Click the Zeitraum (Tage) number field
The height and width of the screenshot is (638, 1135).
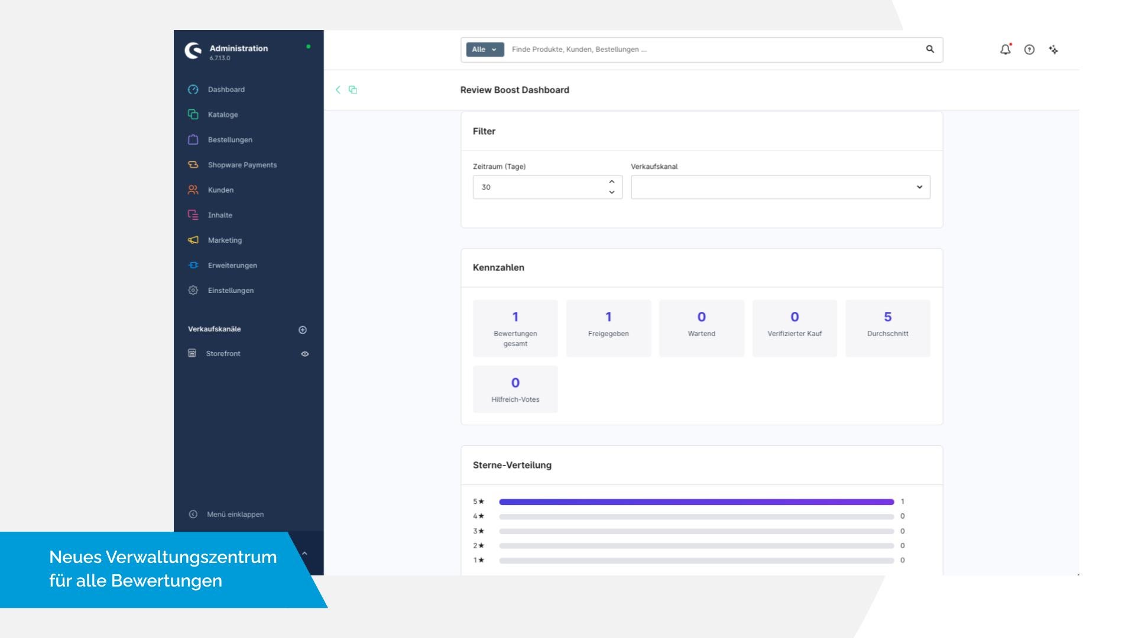coord(547,187)
